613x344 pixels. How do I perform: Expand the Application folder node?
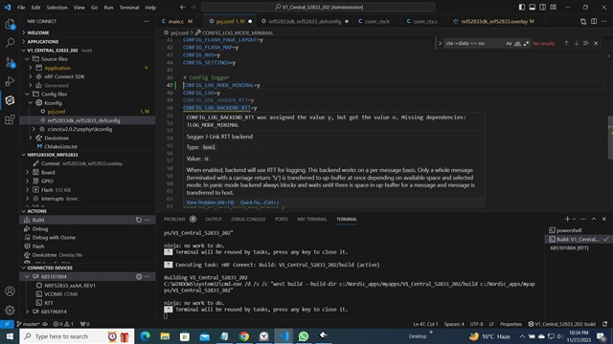pos(31,68)
